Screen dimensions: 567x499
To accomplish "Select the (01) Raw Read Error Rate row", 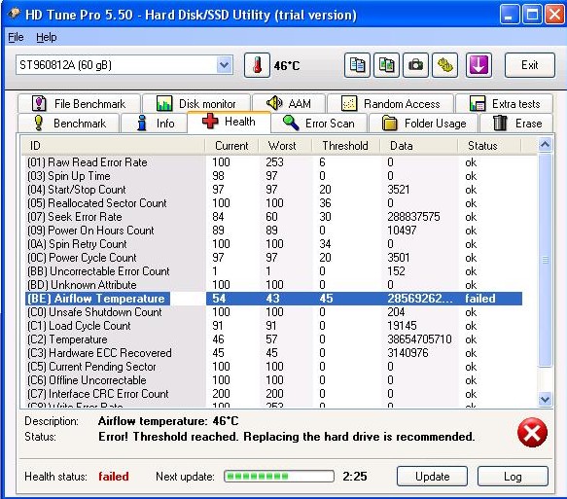I will [x=273, y=162].
